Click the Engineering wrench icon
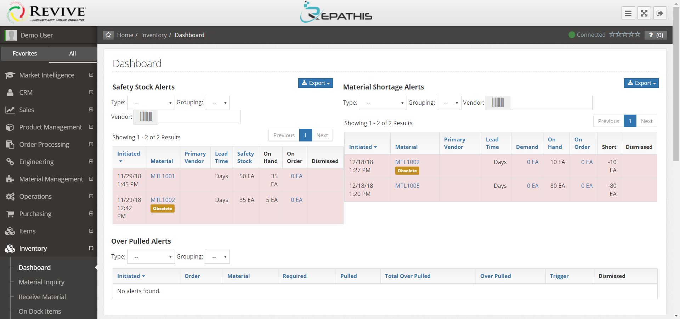This screenshot has height=319, width=680. pos(10,162)
